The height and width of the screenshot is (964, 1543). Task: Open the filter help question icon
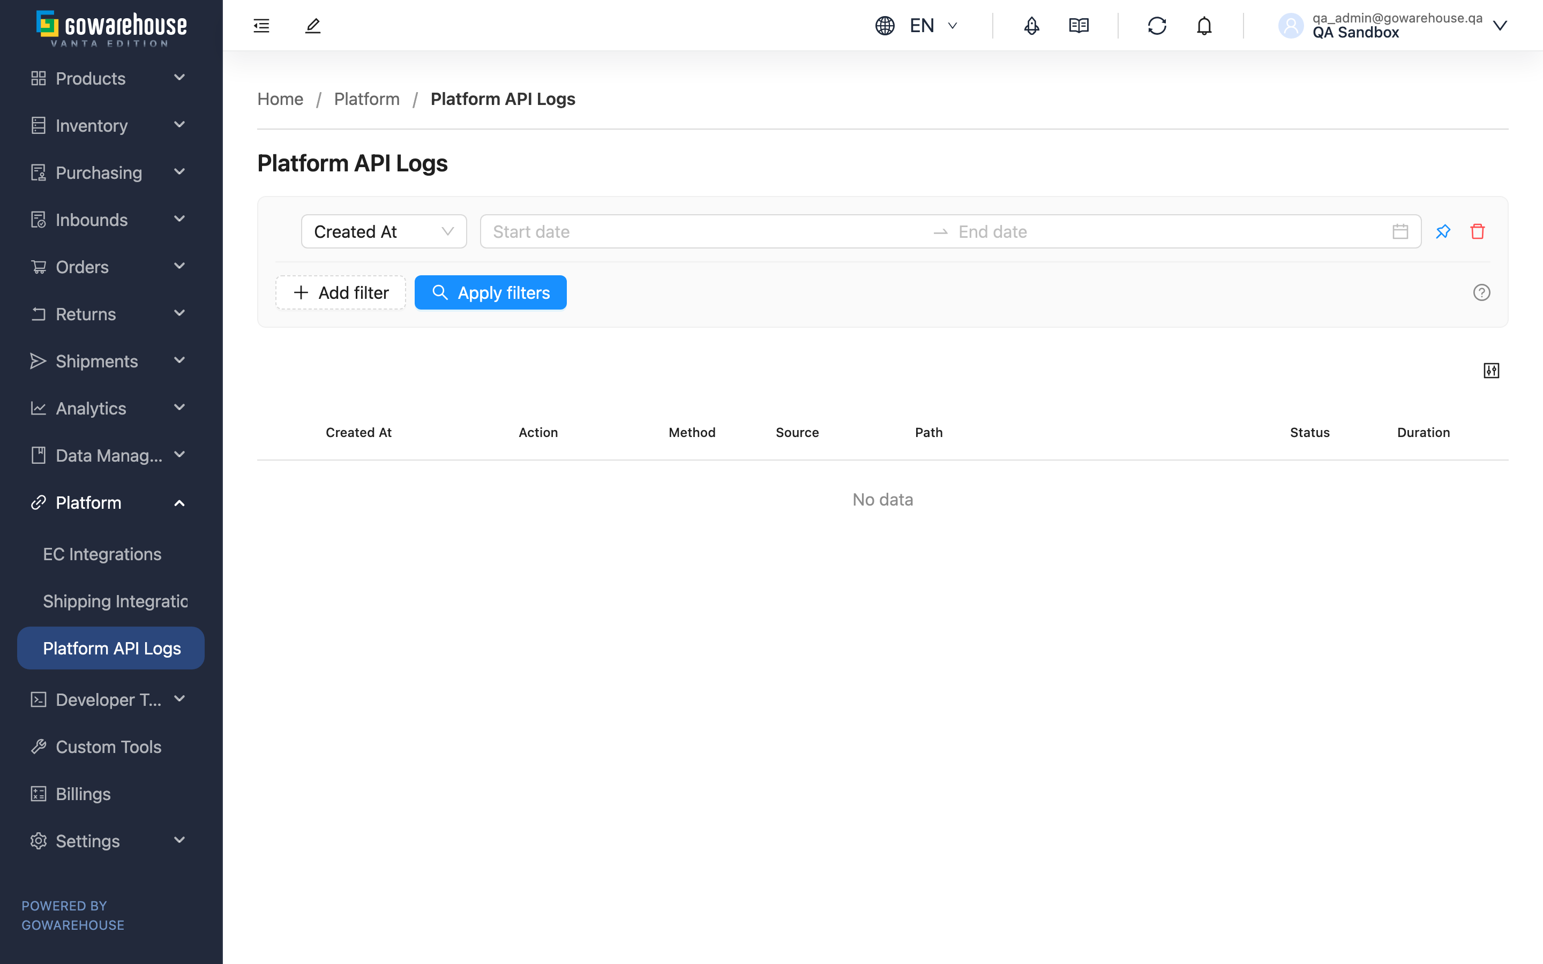click(x=1482, y=292)
